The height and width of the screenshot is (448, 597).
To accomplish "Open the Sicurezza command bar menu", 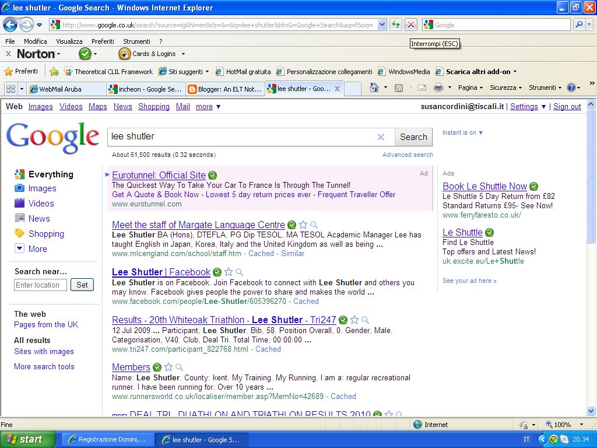I will click(x=505, y=87).
